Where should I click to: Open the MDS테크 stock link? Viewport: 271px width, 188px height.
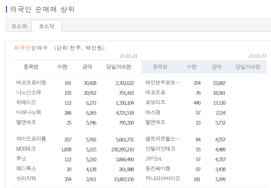click(26, 149)
